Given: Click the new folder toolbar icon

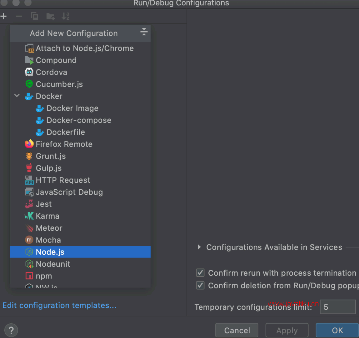Looking at the screenshot, I should tap(50, 17).
